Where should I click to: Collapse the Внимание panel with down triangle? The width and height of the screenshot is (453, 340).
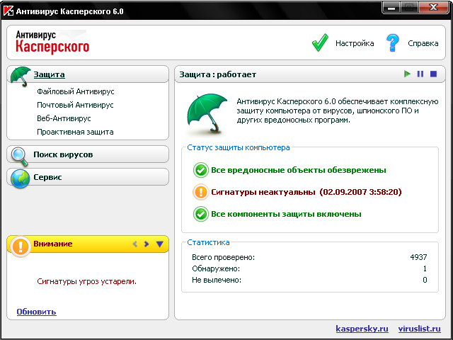160,244
